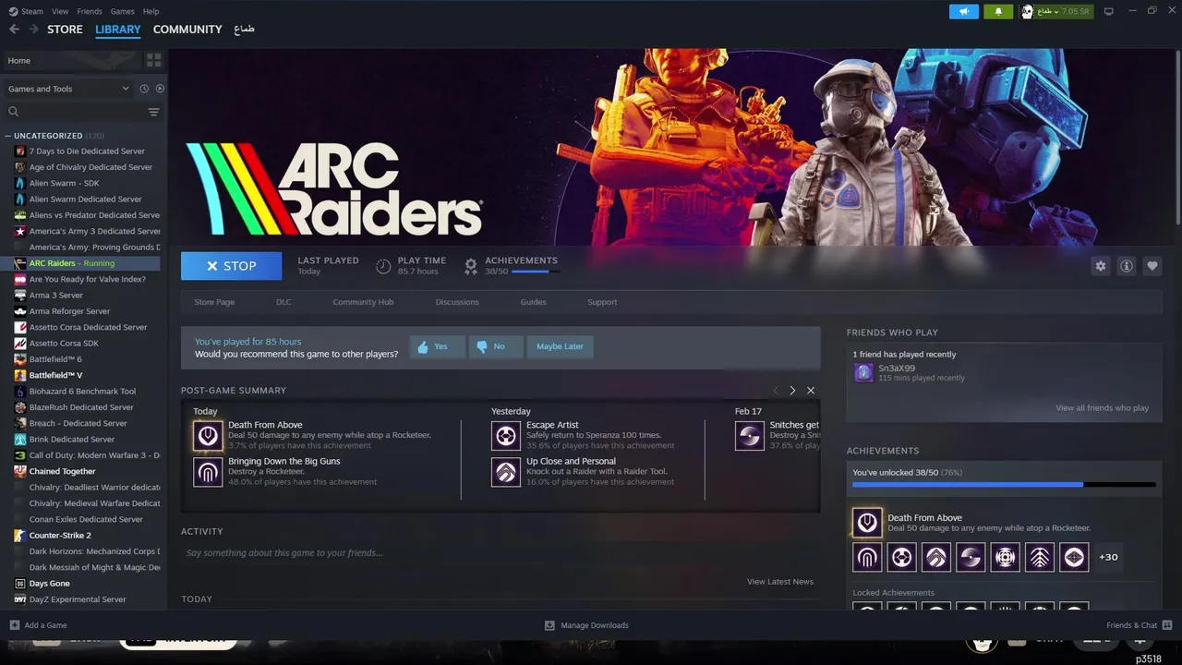Choose Maybe Later for review
Screen dimensions: 1182x665
560,346
